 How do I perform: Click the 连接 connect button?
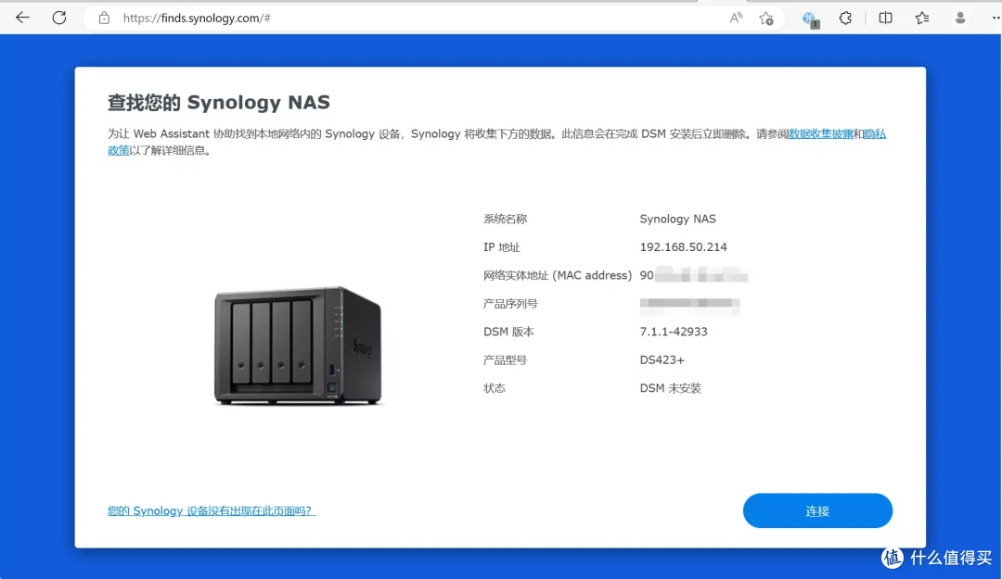pyautogui.click(x=816, y=510)
